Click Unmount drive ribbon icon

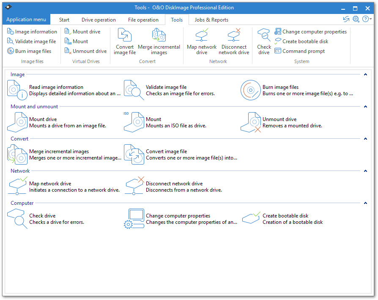(x=68, y=51)
